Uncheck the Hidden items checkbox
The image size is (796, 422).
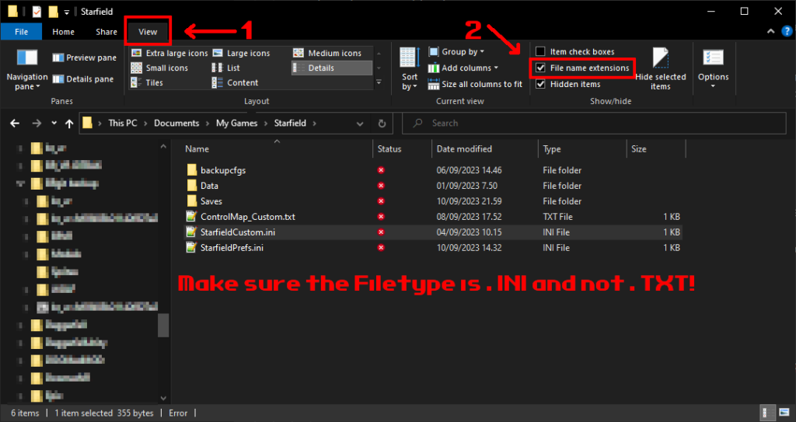pyautogui.click(x=540, y=84)
